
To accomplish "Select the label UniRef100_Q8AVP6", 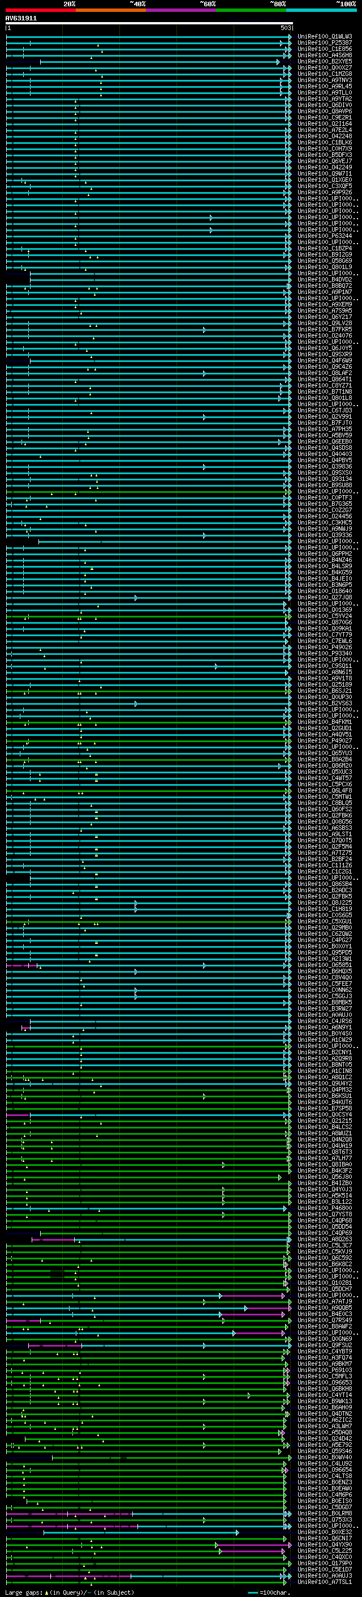I will click(325, 111).
